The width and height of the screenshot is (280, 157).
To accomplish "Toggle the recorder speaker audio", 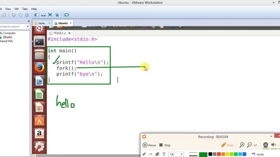I will 273,145.
